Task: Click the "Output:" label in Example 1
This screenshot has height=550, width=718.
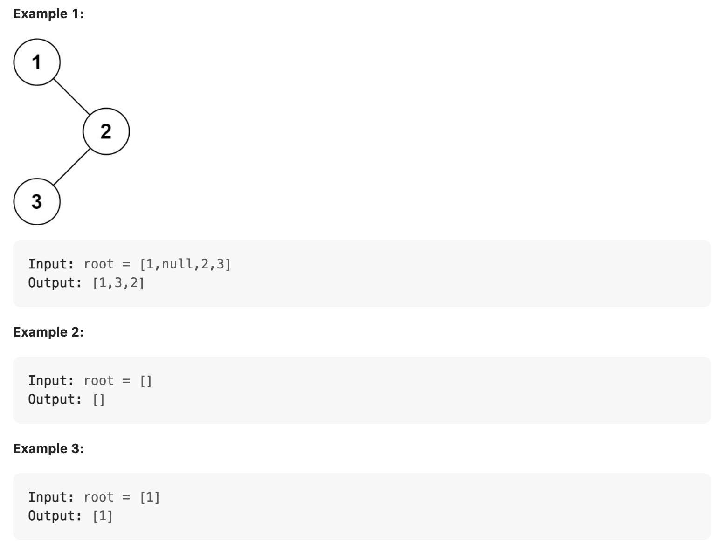Action: pos(55,283)
